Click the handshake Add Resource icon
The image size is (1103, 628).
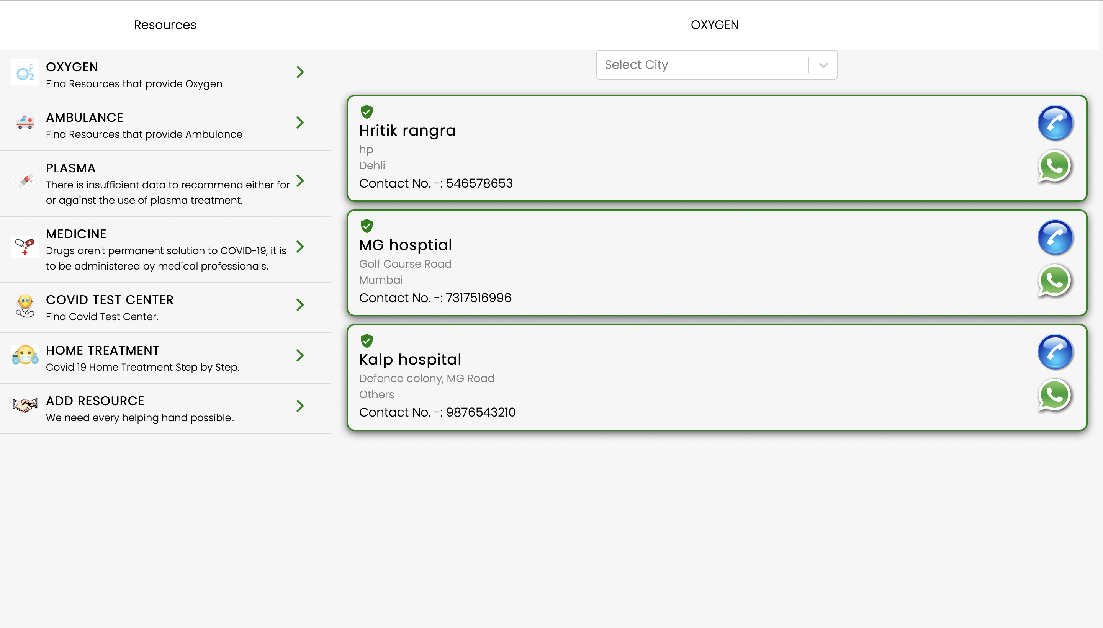click(x=25, y=406)
